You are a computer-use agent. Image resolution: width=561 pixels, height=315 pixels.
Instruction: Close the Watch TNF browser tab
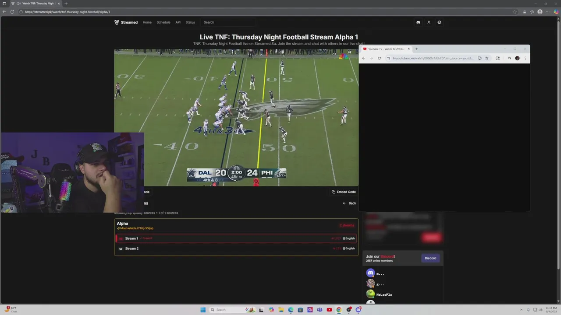pyautogui.click(x=59, y=3)
